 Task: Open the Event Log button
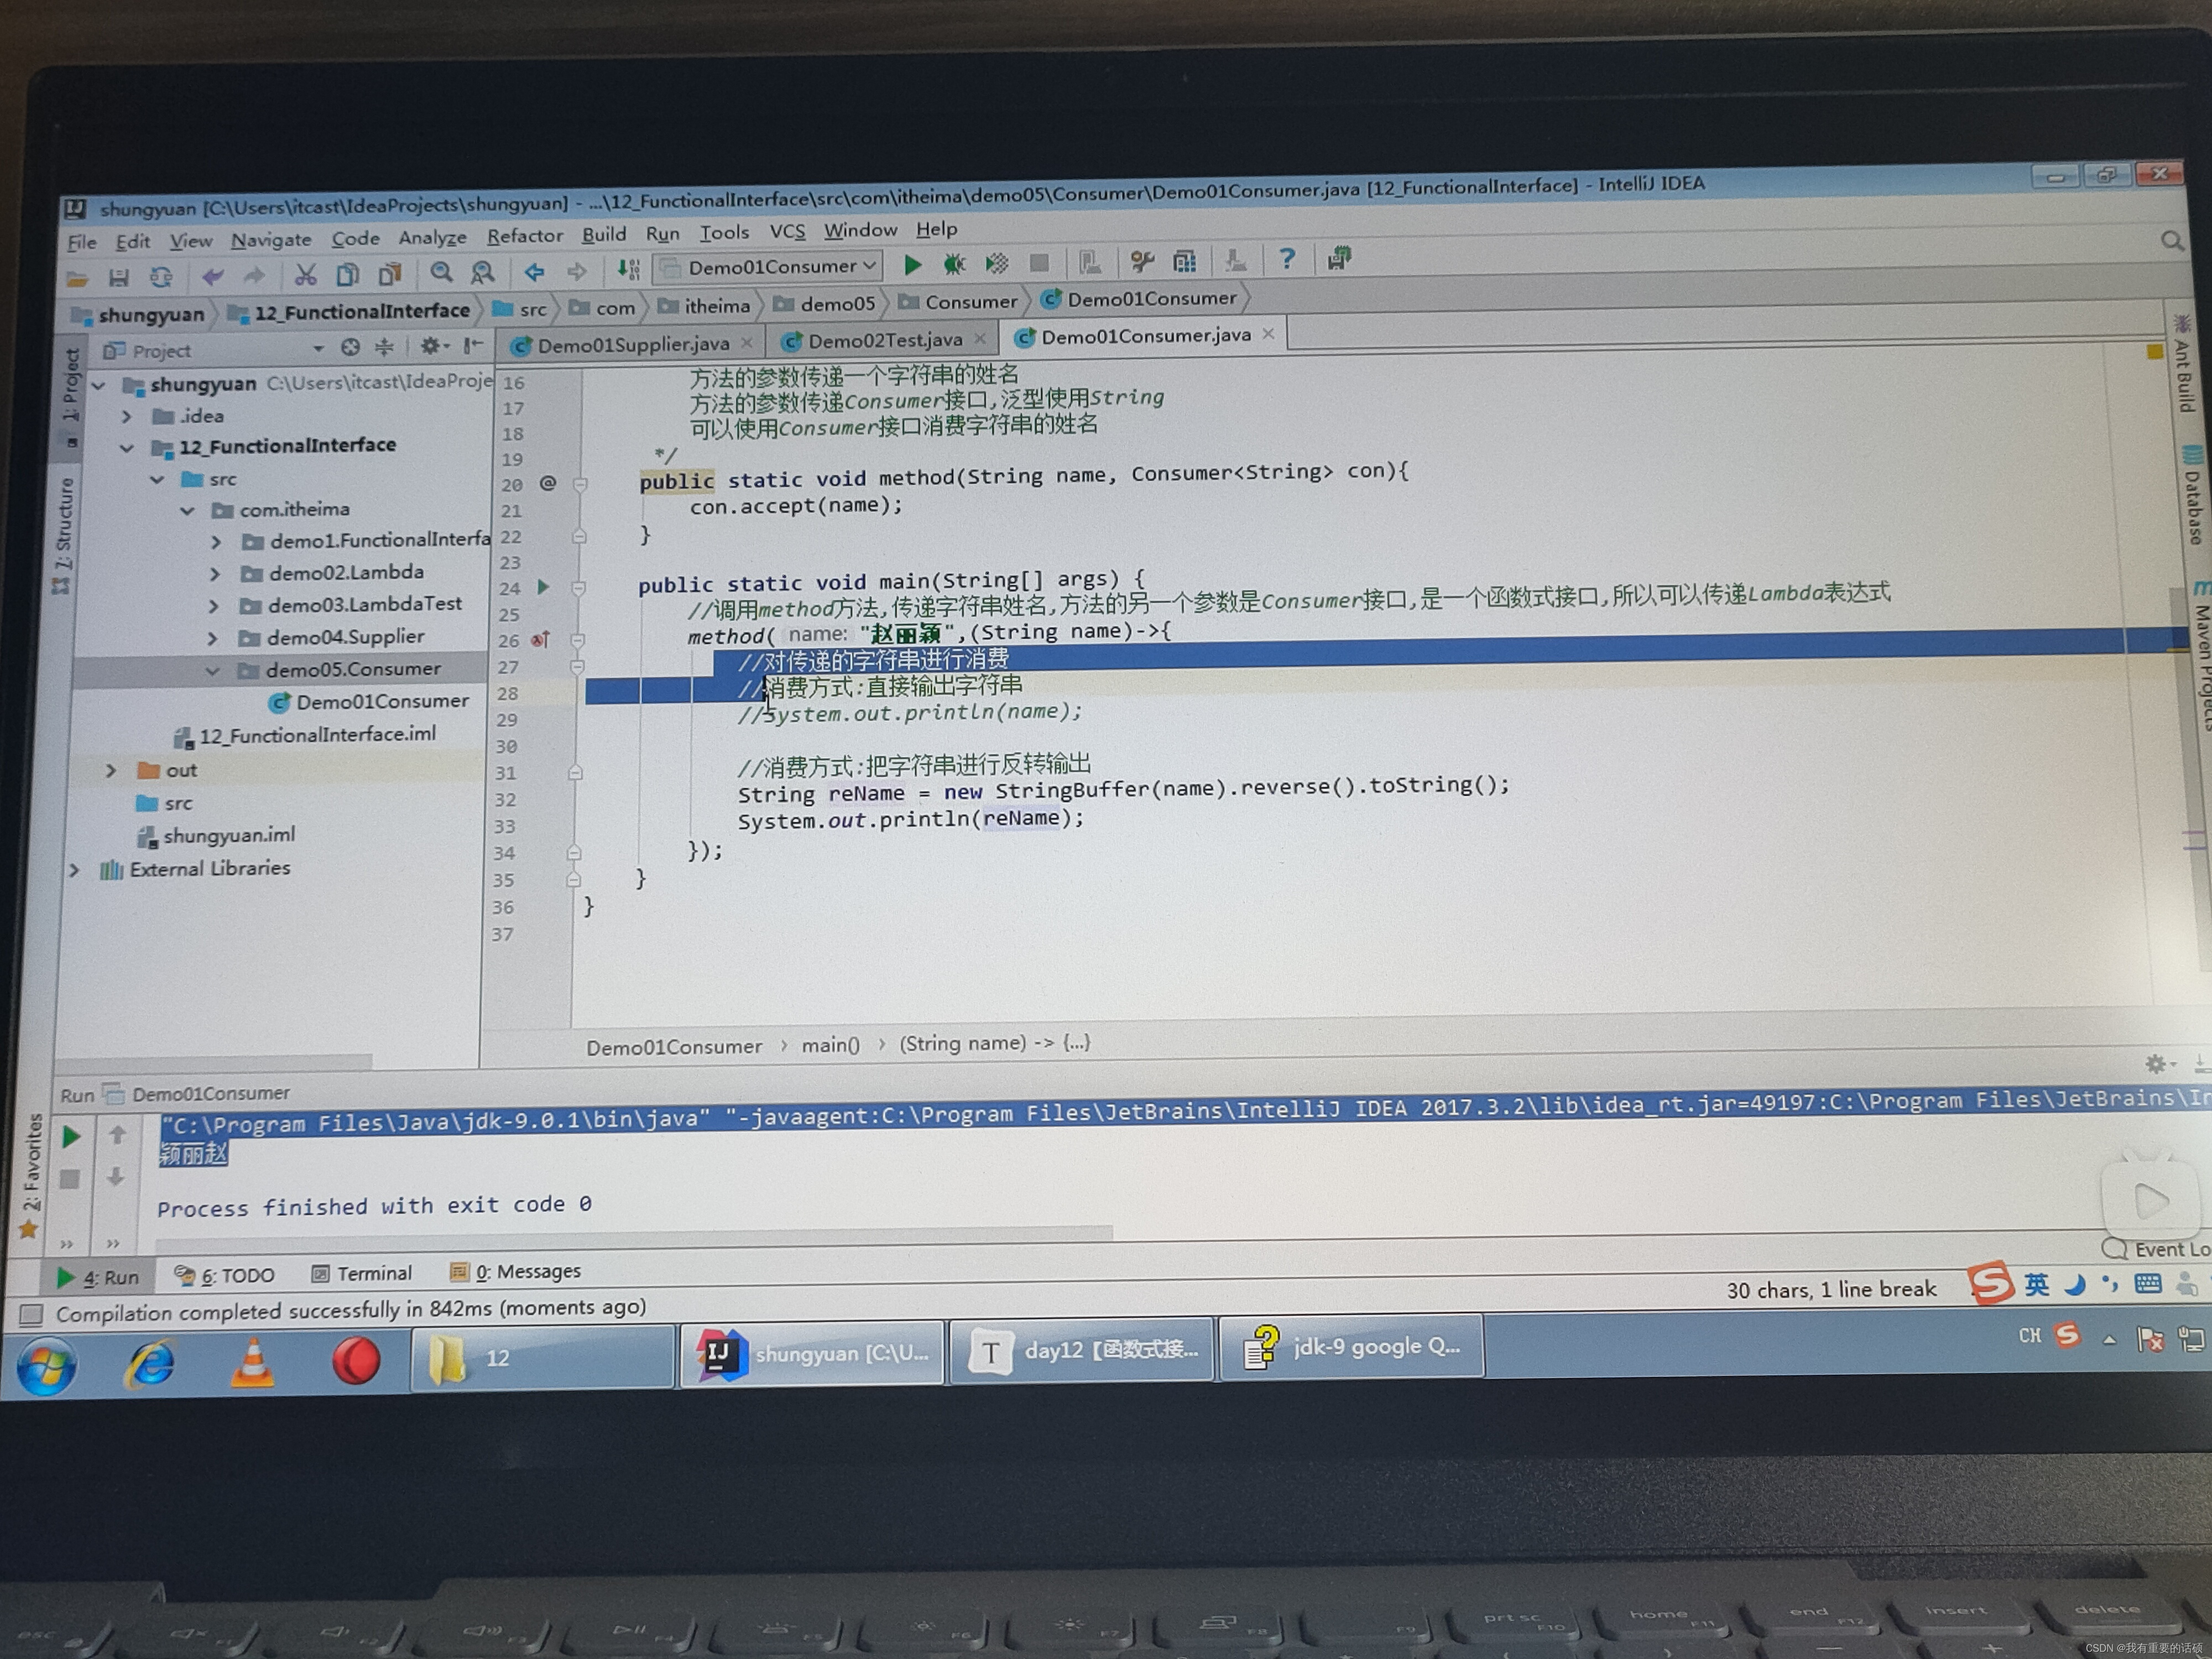click(2156, 1249)
